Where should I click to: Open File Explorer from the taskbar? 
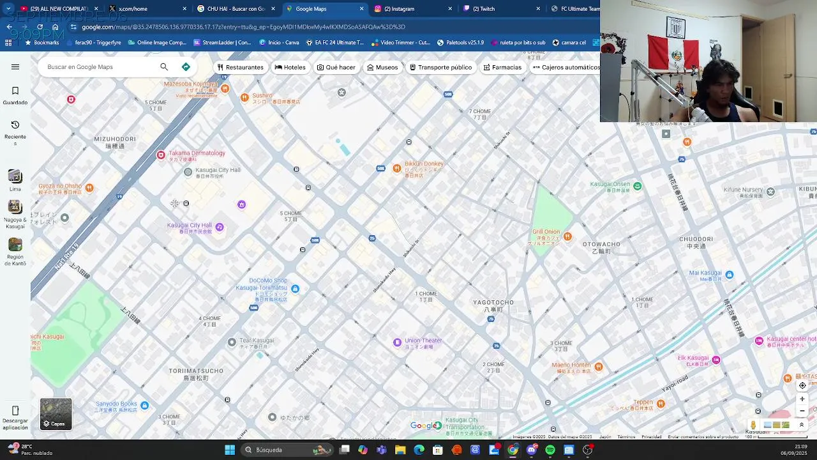[x=400, y=450]
